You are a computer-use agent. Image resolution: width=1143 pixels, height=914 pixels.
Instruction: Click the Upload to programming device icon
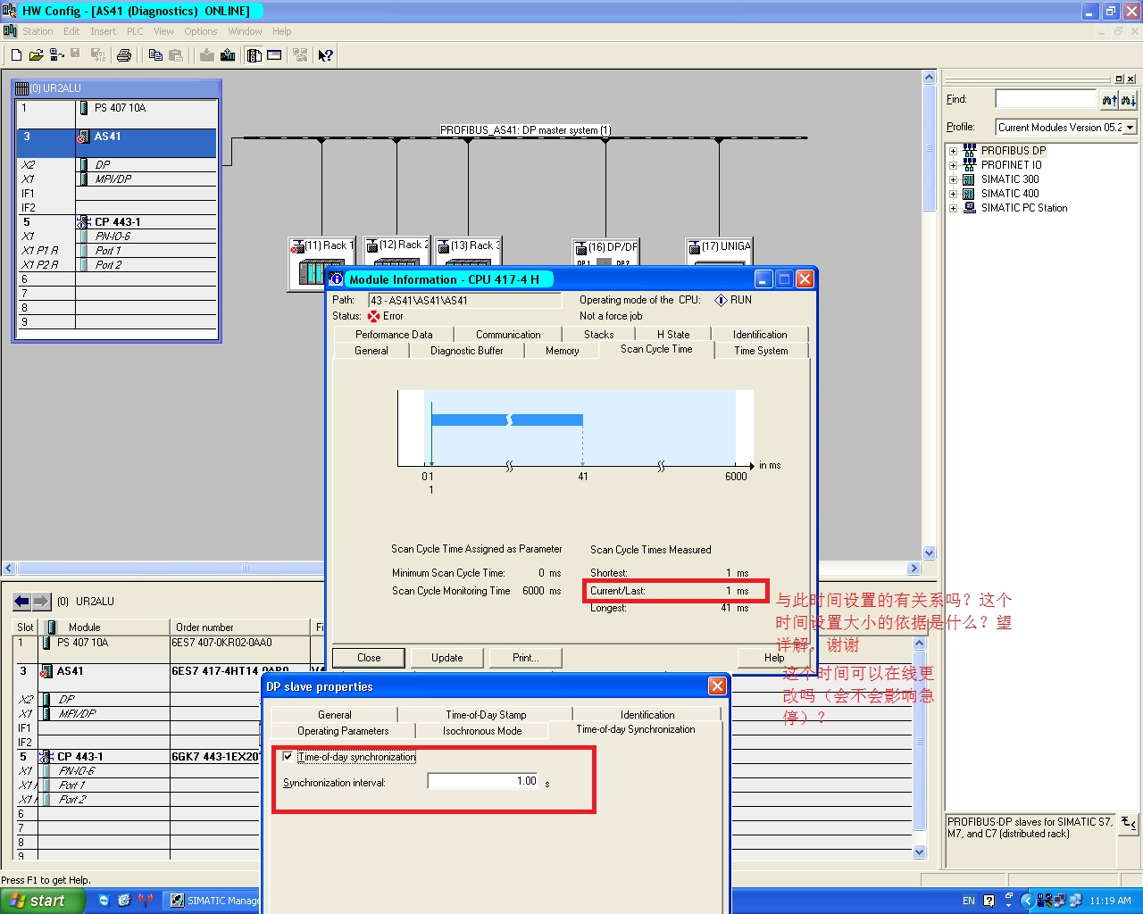click(x=228, y=55)
